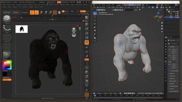This screenshot has width=182, height=102.
Task: Activate the Edit mode button in ZBrush
Action: pos(32,12)
